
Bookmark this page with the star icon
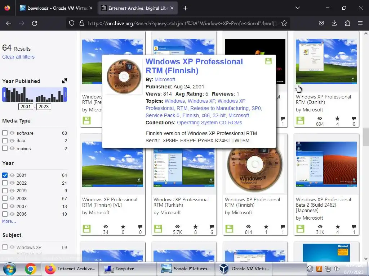pos(284,23)
